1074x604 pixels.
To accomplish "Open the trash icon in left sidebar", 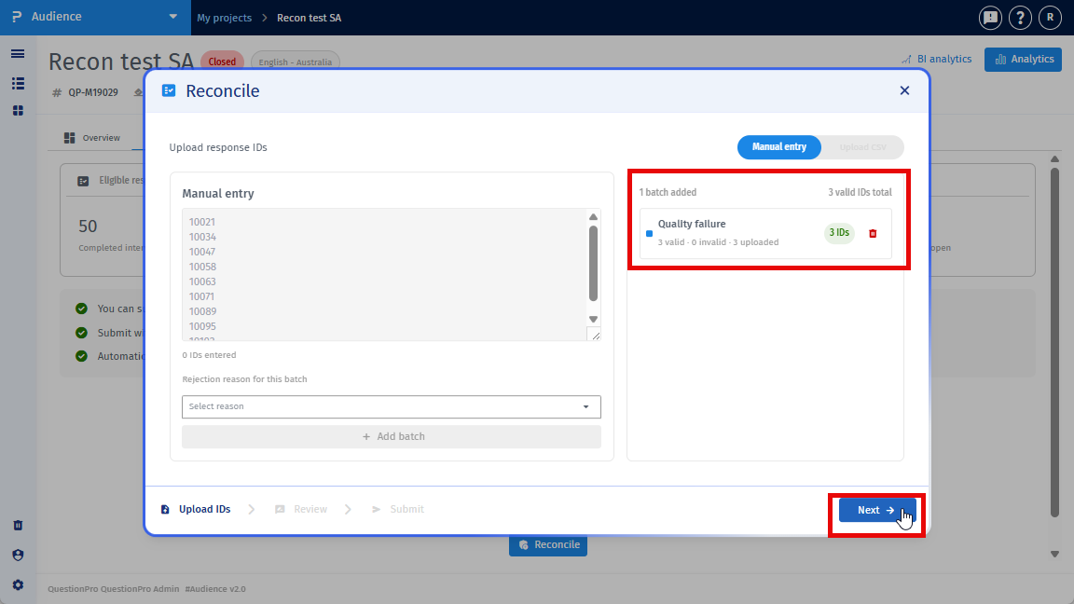I will click(x=18, y=526).
